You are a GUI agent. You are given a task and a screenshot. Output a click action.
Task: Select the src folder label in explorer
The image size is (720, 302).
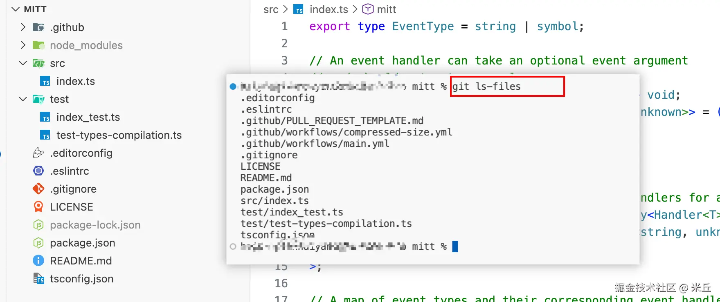[x=57, y=63]
